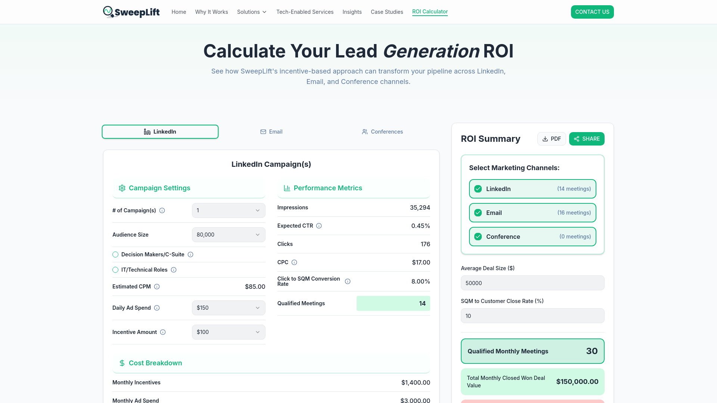The width and height of the screenshot is (717, 403).
Task: Click the Average Deal Size input field
Action: (x=533, y=283)
